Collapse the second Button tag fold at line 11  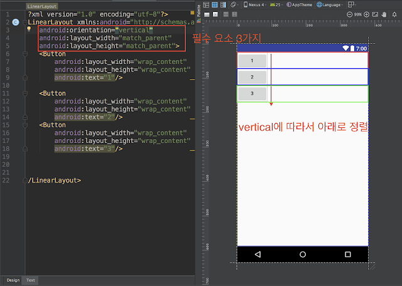(x=25, y=93)
